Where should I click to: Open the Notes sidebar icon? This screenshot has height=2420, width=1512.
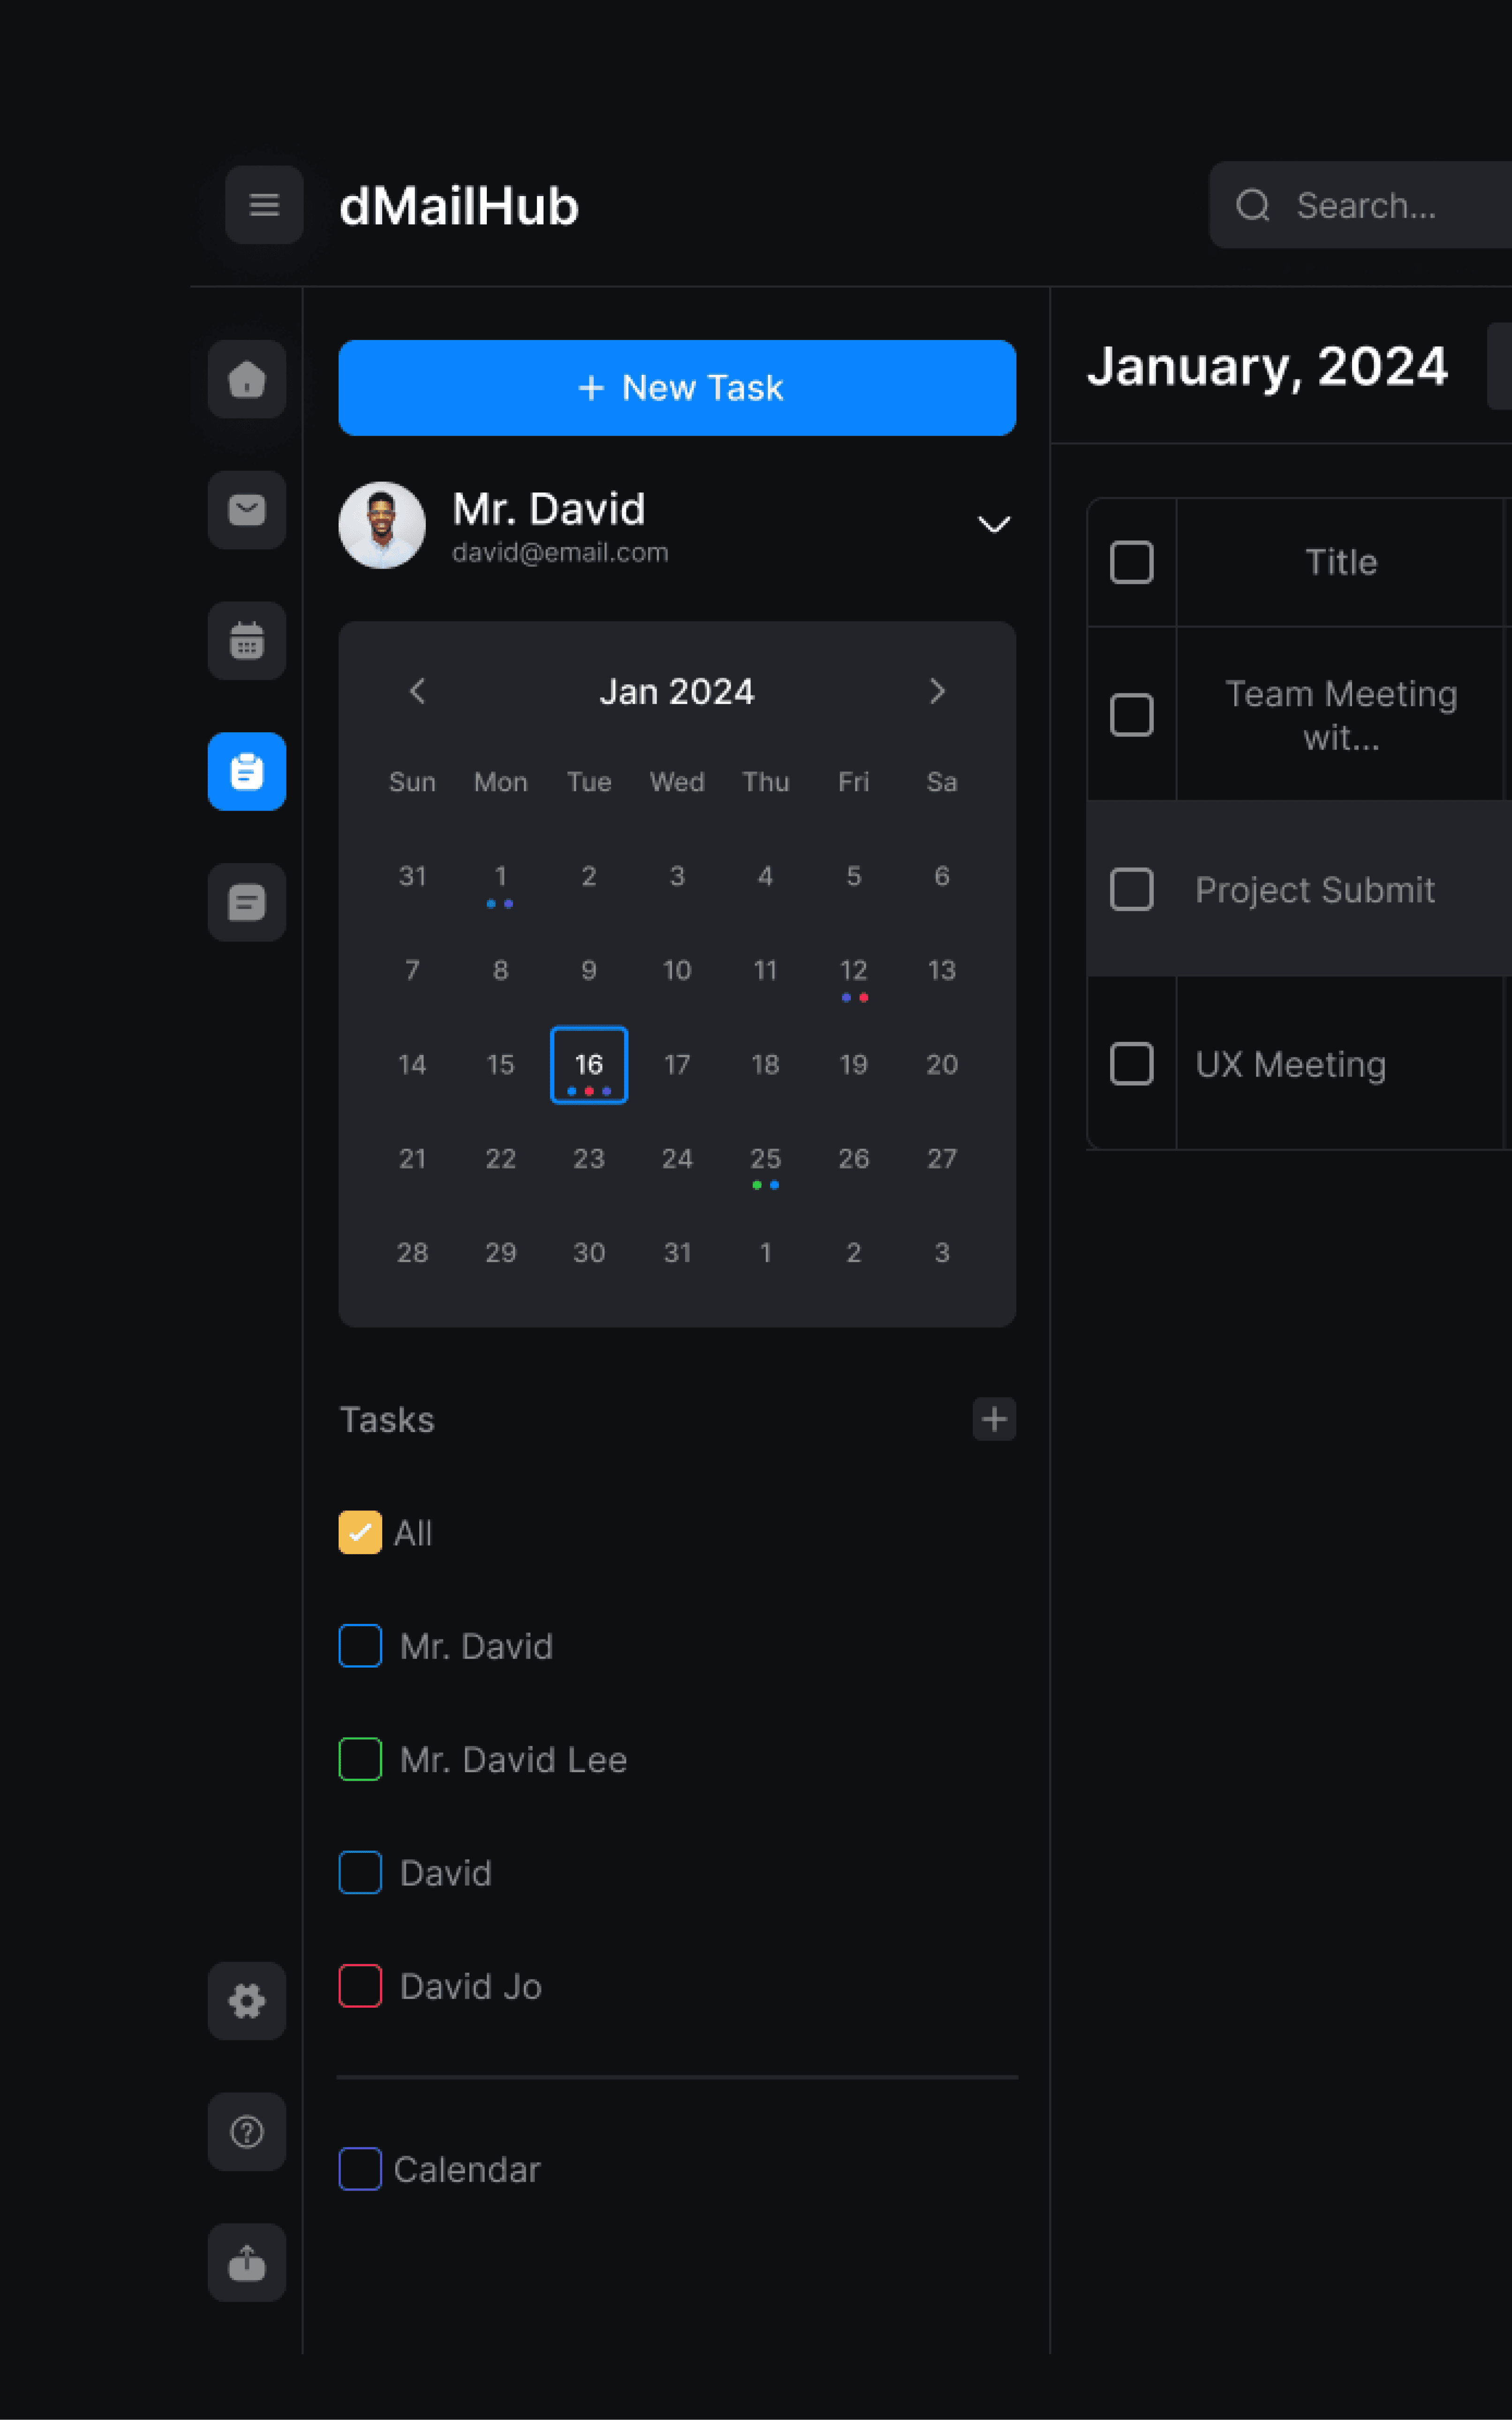pyautogui.click(x=247, y=902)
